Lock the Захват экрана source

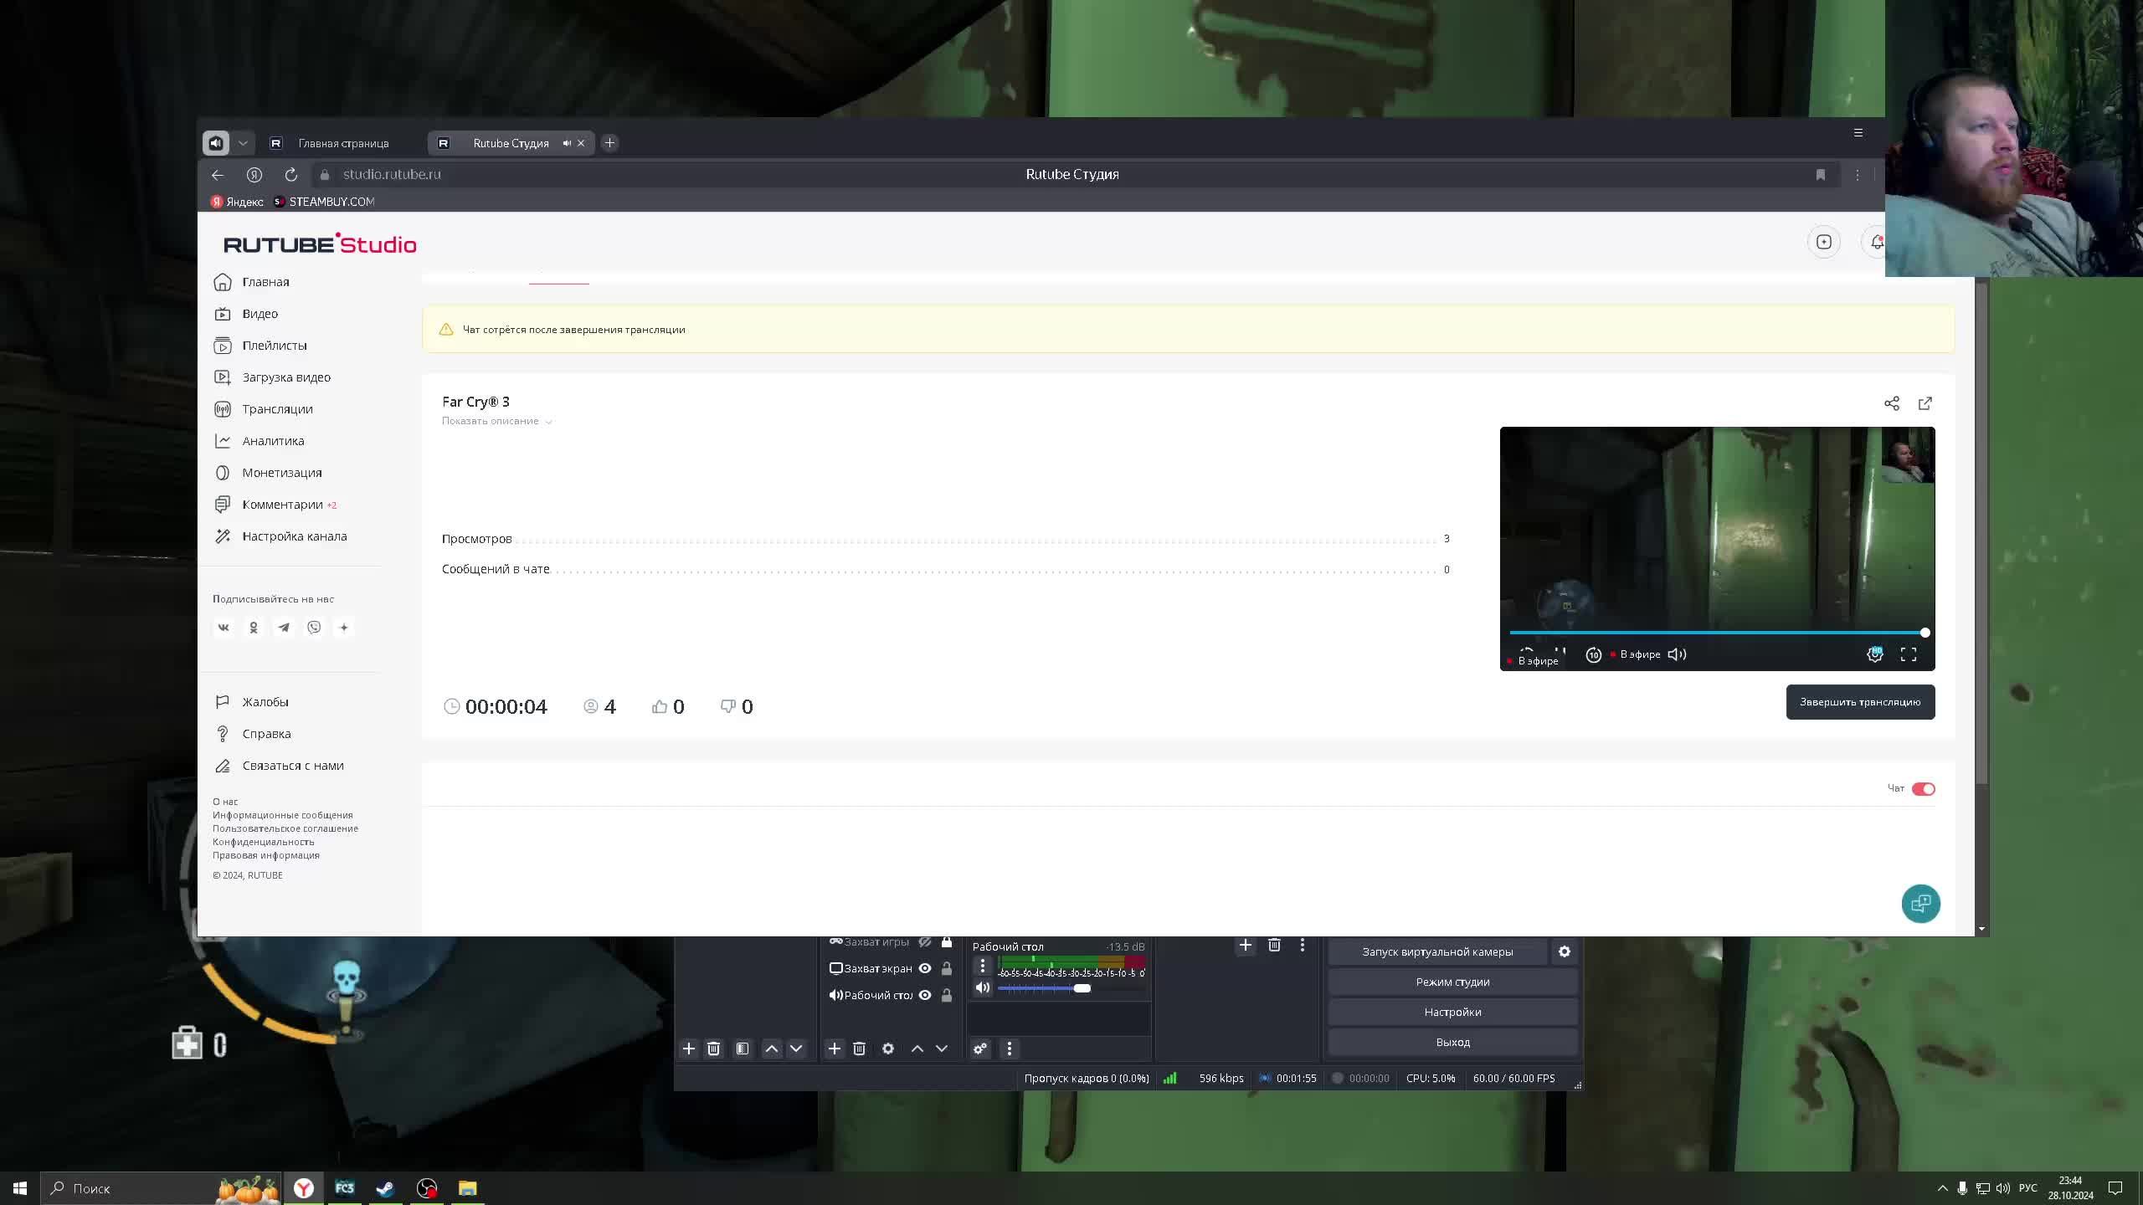pos(947,968)
